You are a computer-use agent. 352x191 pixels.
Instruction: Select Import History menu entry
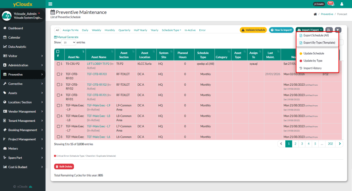point(312,68)
